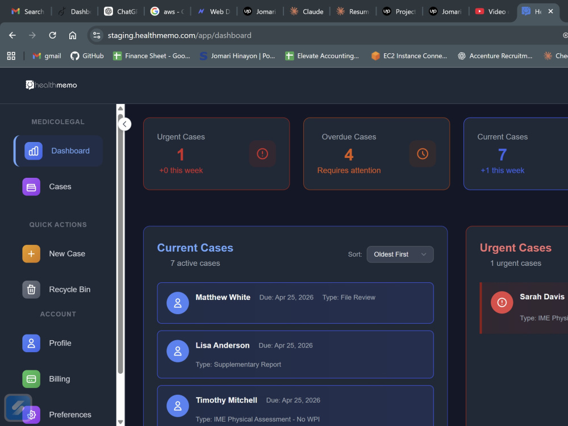Image resolution: width=568 pixels, height=426 pixels.
Task: Open the Sort Oldest First dropdown
Action: [400, 254]
